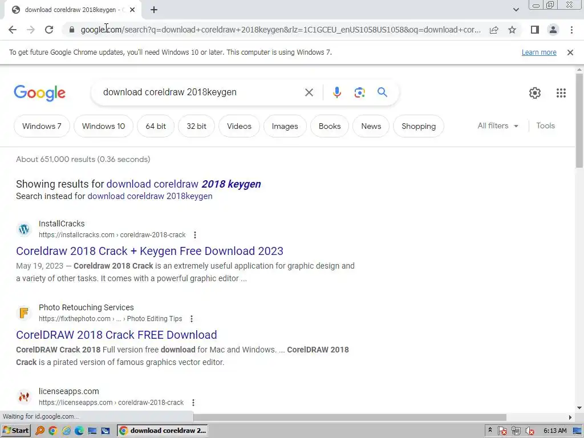Apply the 64 bit filter chip

pyautogui.click(x=156, y=126)
